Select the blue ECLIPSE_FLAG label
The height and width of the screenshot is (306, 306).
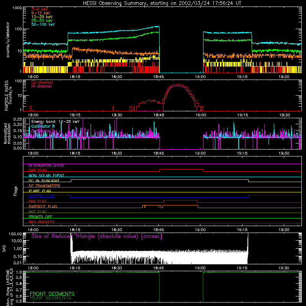42,196
